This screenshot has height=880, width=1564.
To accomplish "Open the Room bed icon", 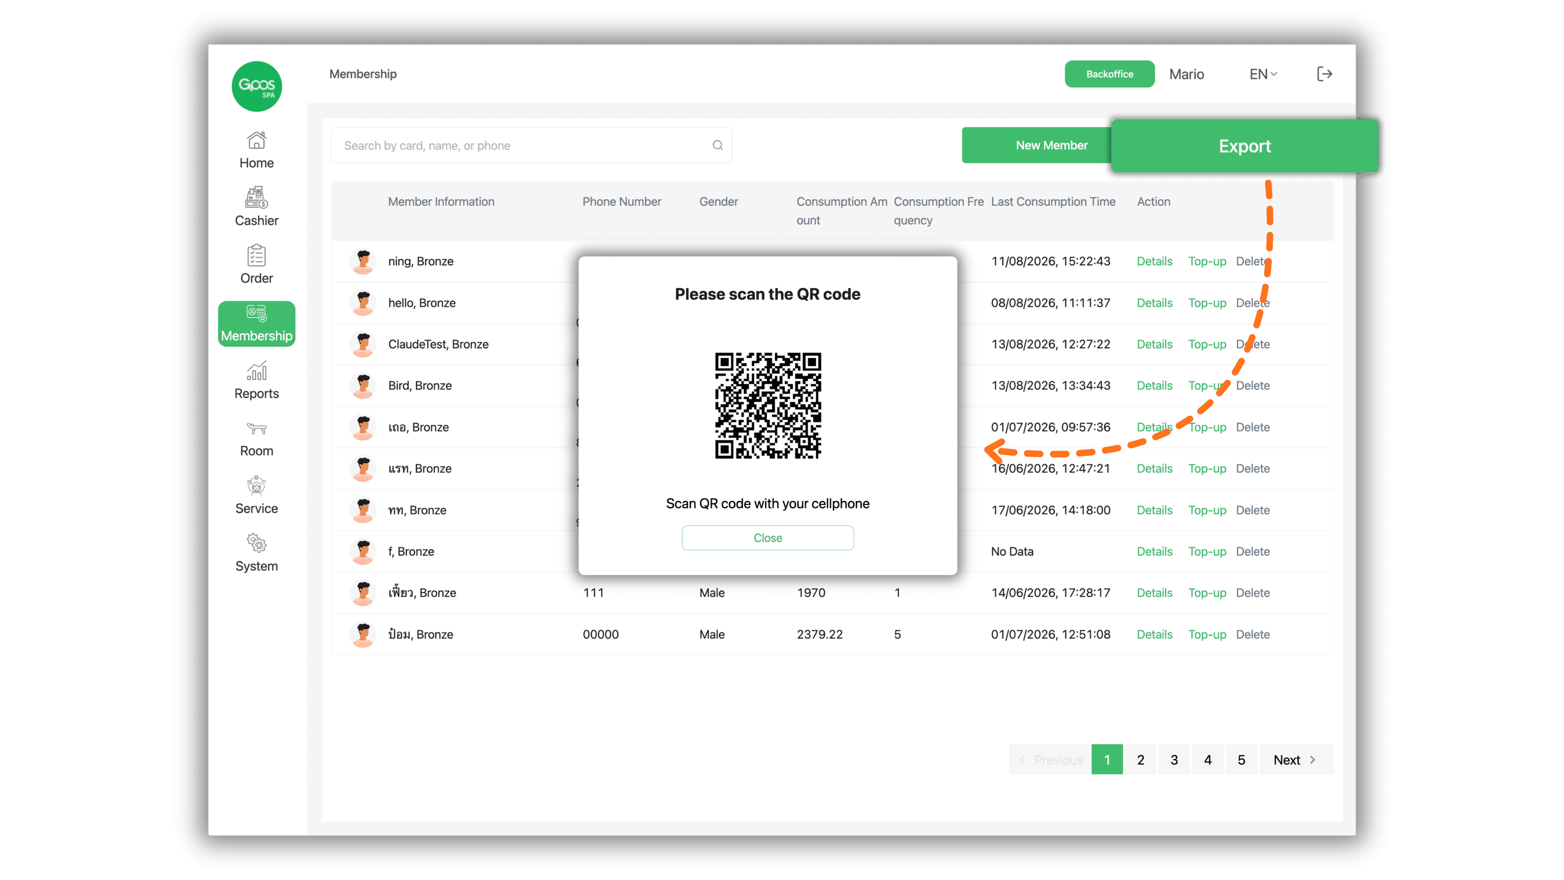I will point(256,429).
